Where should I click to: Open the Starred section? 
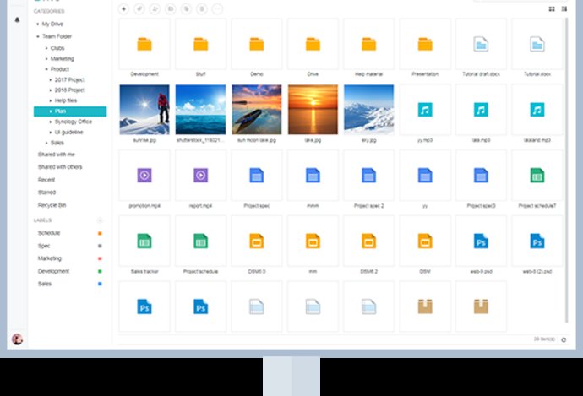pos(46,193)
